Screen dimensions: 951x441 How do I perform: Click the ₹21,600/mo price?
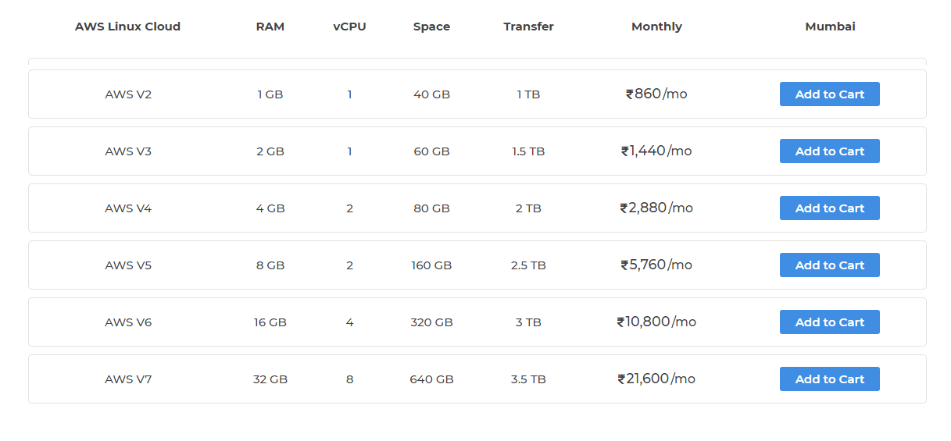point(656,379)
